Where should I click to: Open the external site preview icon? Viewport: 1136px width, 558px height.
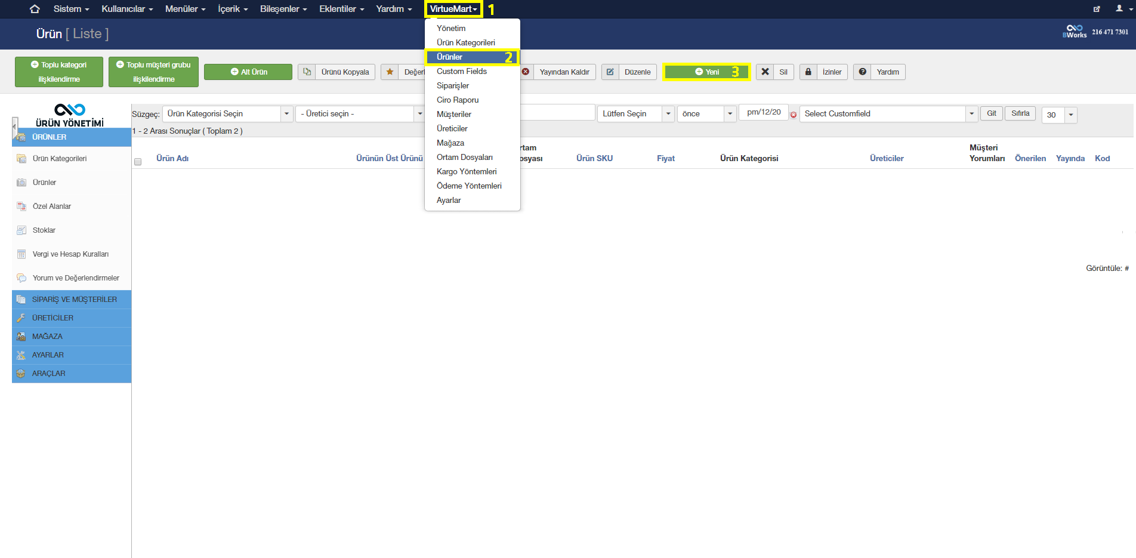click(x=1097, y=9)
